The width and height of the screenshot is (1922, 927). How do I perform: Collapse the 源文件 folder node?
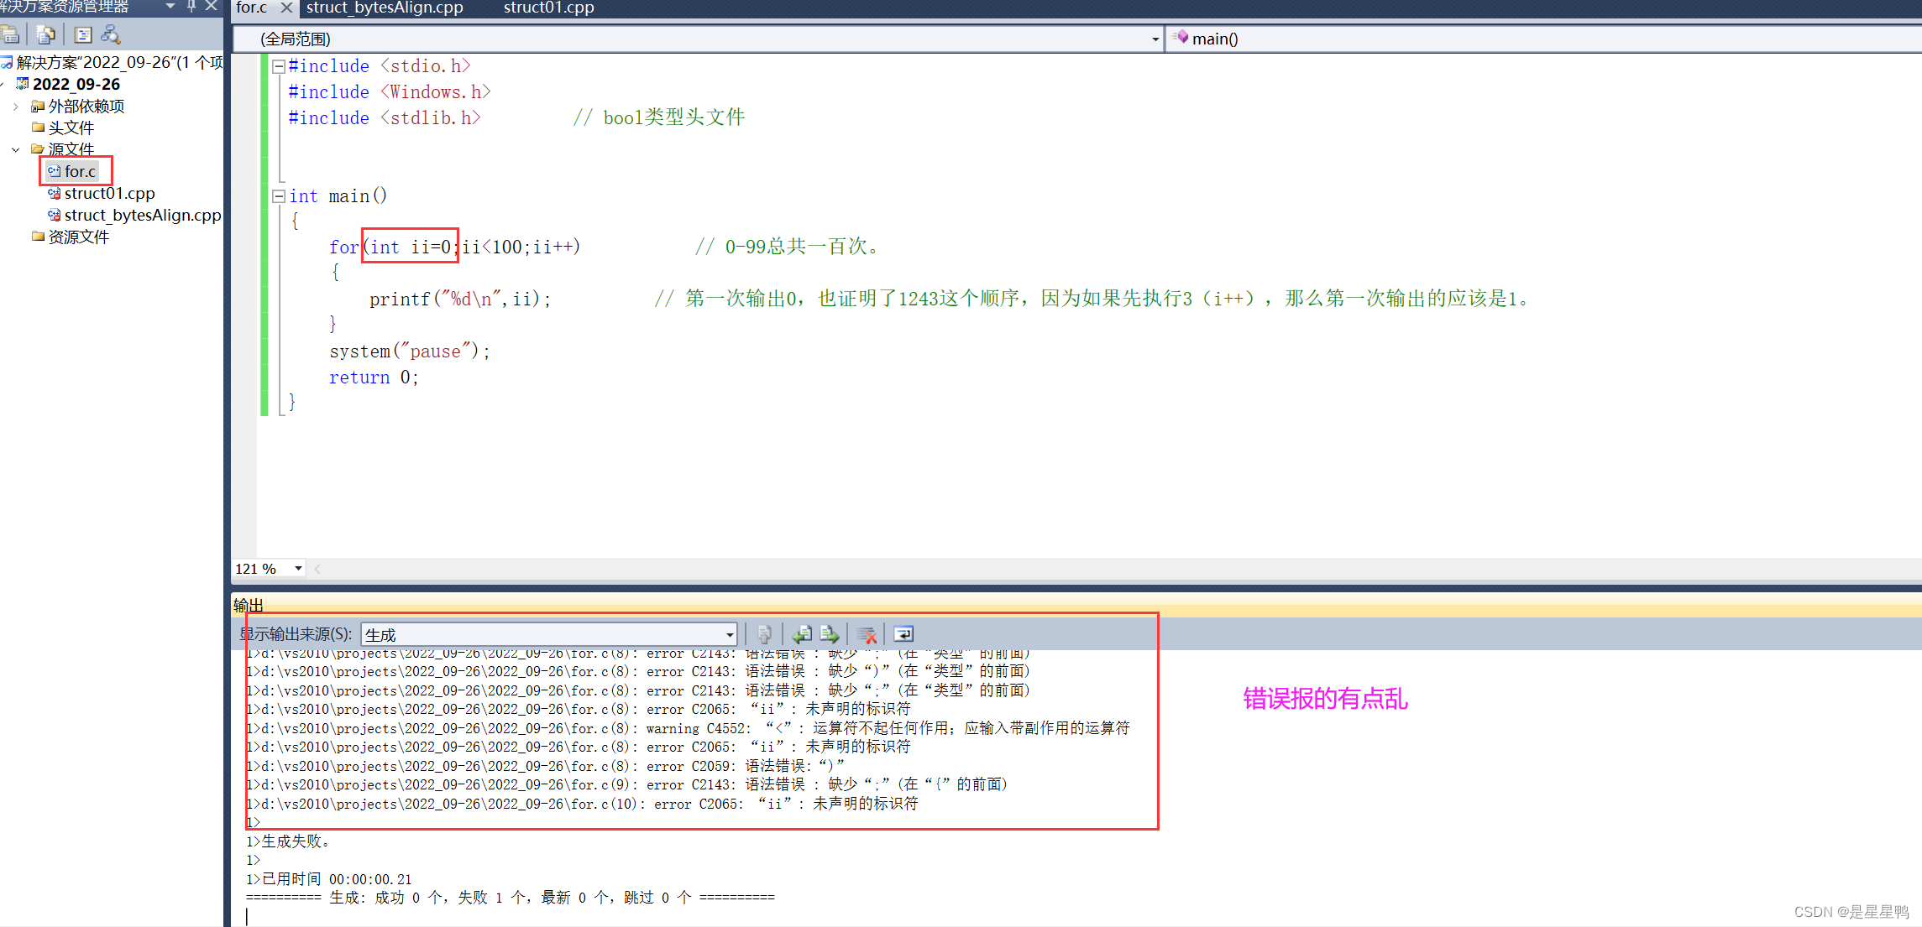[x=15, y=150]
